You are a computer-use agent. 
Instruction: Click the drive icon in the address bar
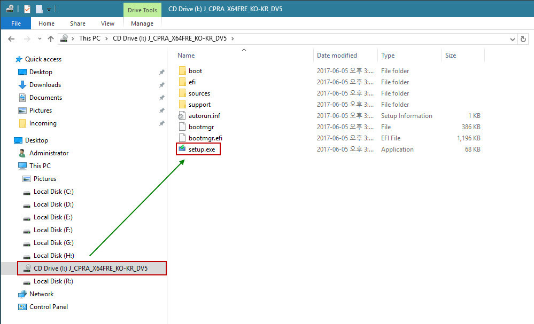tap(64, 38)
